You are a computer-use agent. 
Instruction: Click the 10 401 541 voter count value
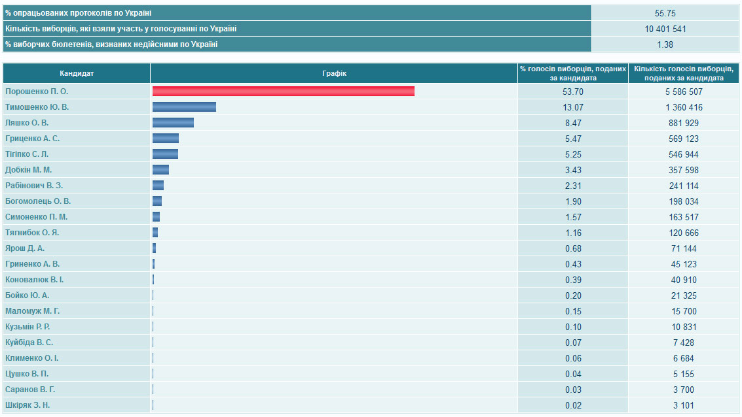(x=665, y=29)
